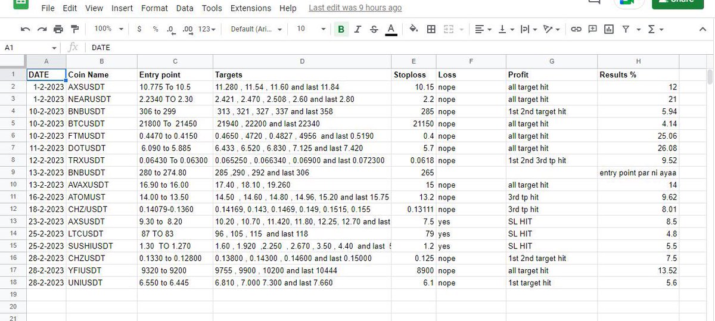Select column H header
The width and height of the screenshot is (715, 321).
(638, 61)
